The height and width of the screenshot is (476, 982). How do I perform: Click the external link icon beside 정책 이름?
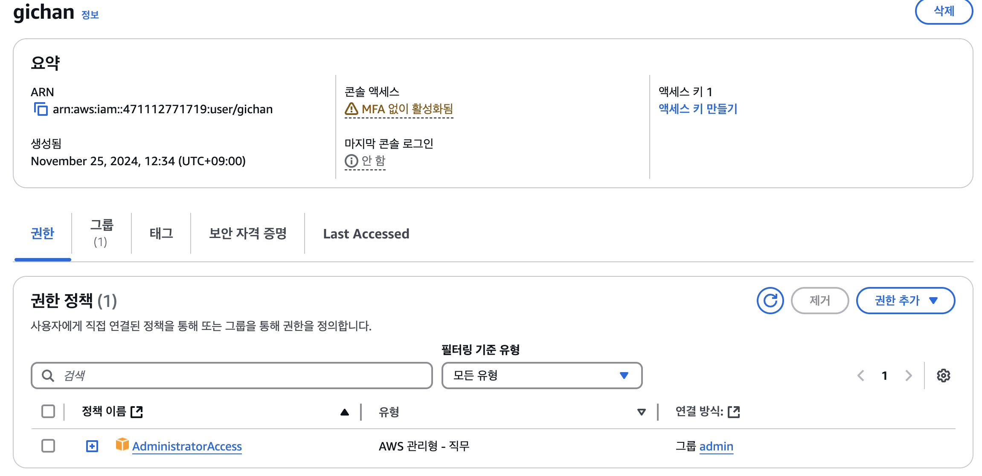137,412
